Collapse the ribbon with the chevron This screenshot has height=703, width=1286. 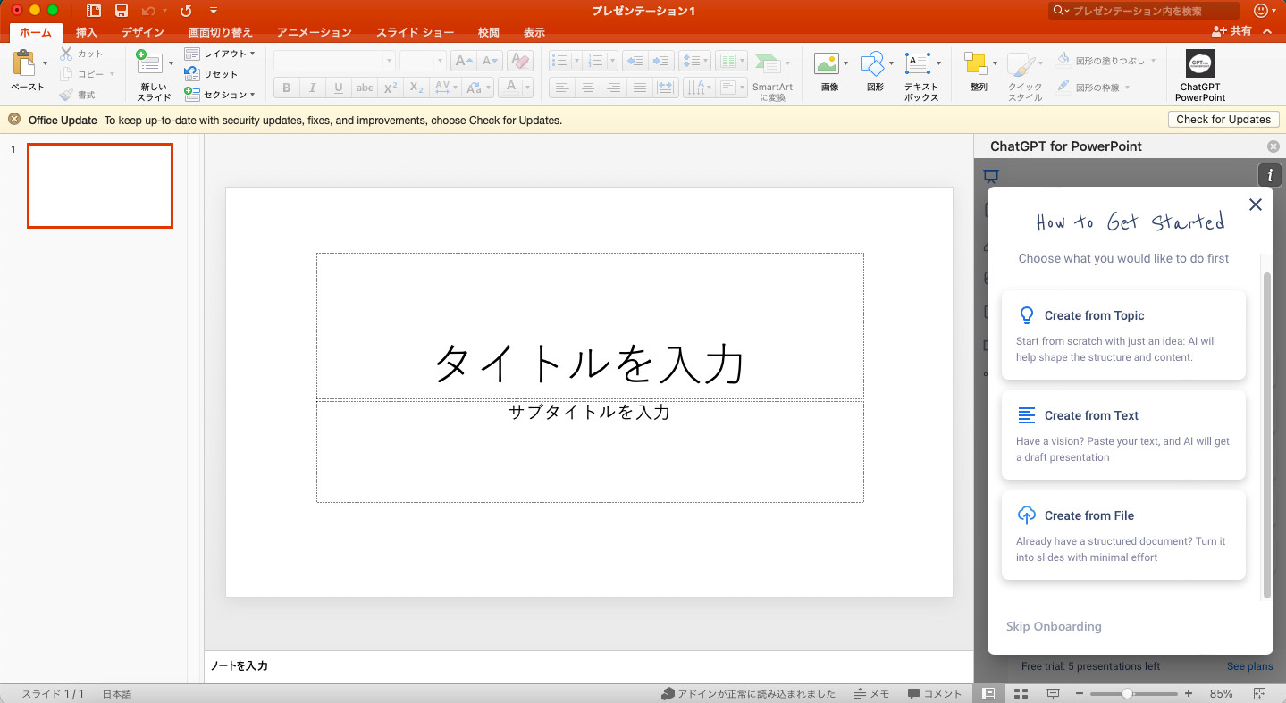[1267, 31]
